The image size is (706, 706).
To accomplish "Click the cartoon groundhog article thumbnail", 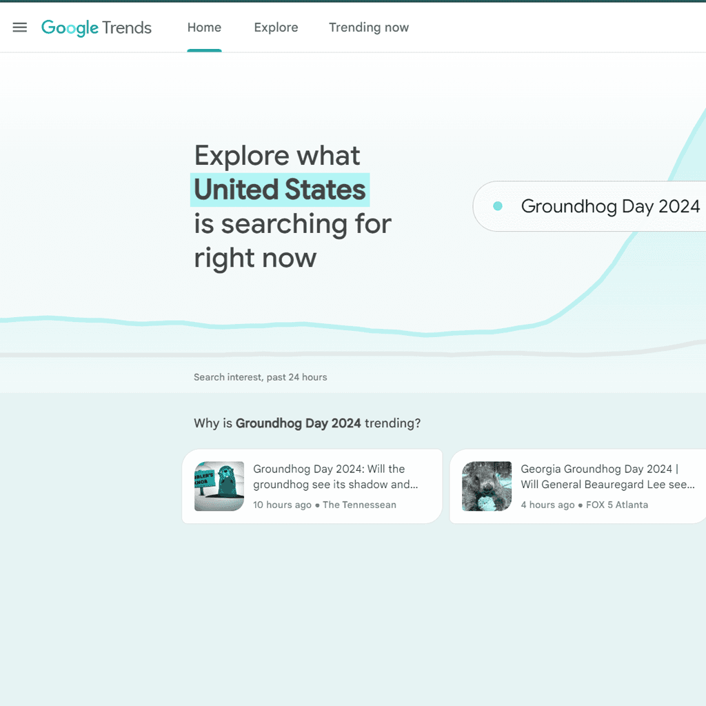I will pos(219,486).
